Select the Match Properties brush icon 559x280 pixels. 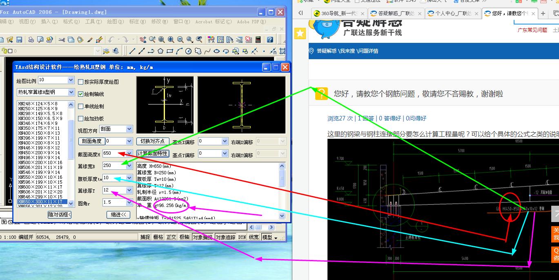[x=90, y=40]
